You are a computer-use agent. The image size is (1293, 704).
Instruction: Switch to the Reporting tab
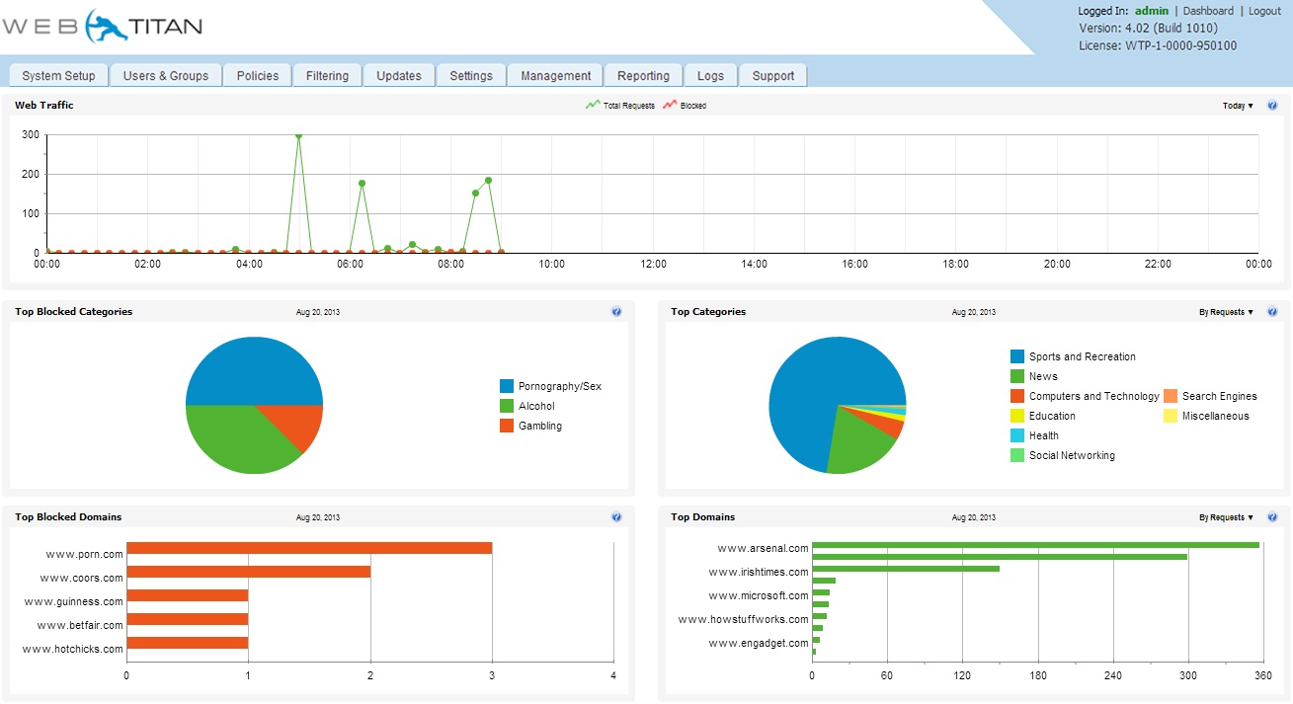[x=643, y=76]
